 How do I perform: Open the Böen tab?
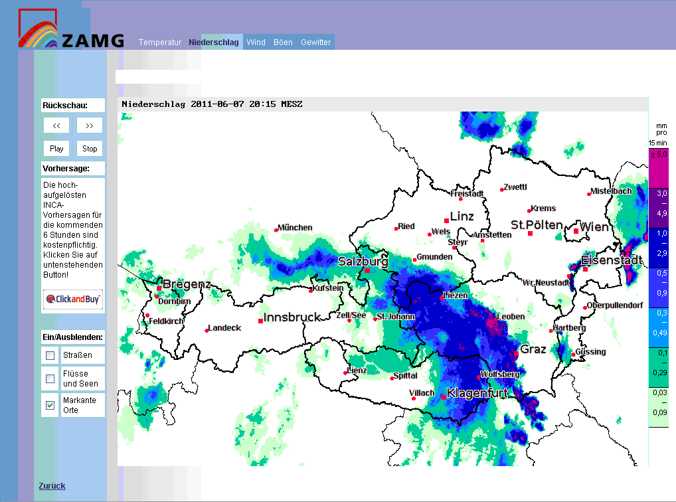pyautogui.click(x=283, y=42)
